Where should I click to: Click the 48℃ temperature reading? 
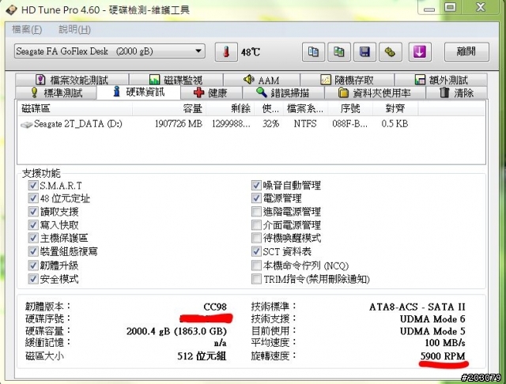click(250, 52)
